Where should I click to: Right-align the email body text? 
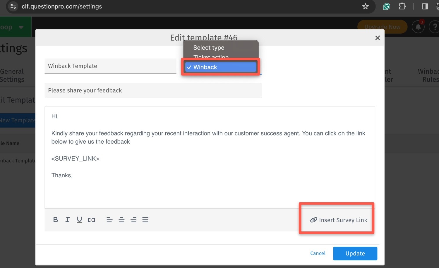(133, 220)
